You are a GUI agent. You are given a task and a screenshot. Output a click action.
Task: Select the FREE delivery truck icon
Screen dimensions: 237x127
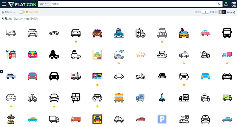(205, 98)
